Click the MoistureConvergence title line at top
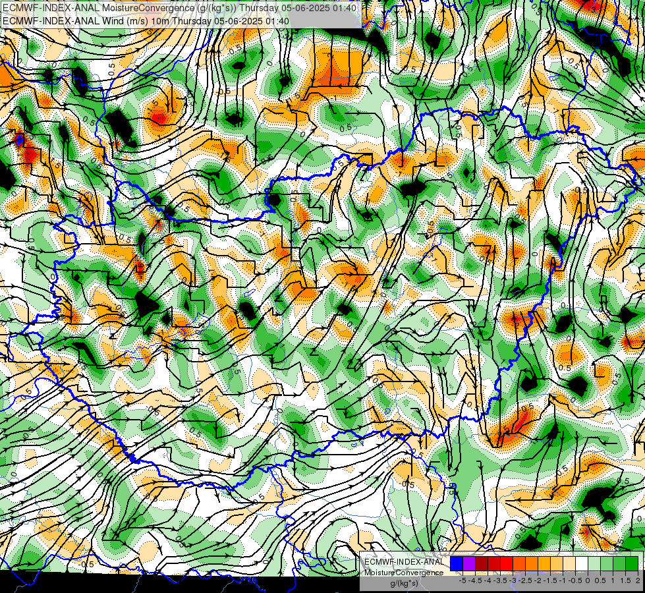645x593 pixels. (x=179, y=8)
